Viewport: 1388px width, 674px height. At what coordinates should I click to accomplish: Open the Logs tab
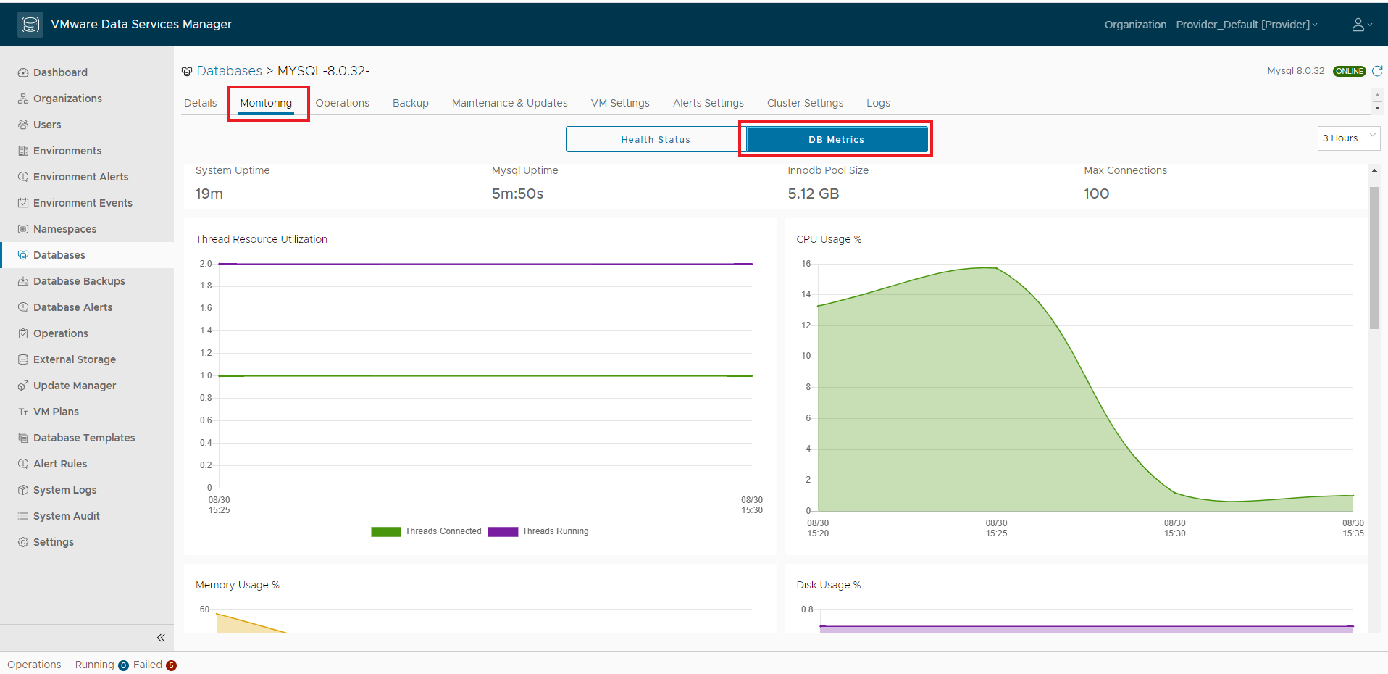pos(878,103)
